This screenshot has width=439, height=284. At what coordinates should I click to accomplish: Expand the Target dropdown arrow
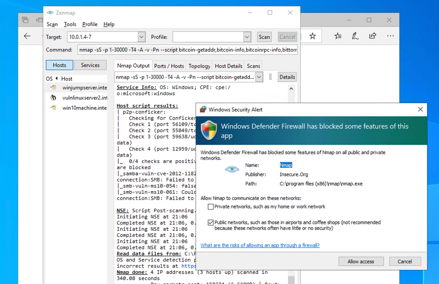[x=141, y=37]
